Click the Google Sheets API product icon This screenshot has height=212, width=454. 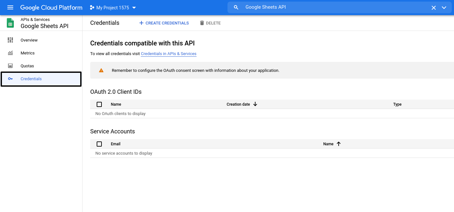pyautogui.click(x=10, y=23)
